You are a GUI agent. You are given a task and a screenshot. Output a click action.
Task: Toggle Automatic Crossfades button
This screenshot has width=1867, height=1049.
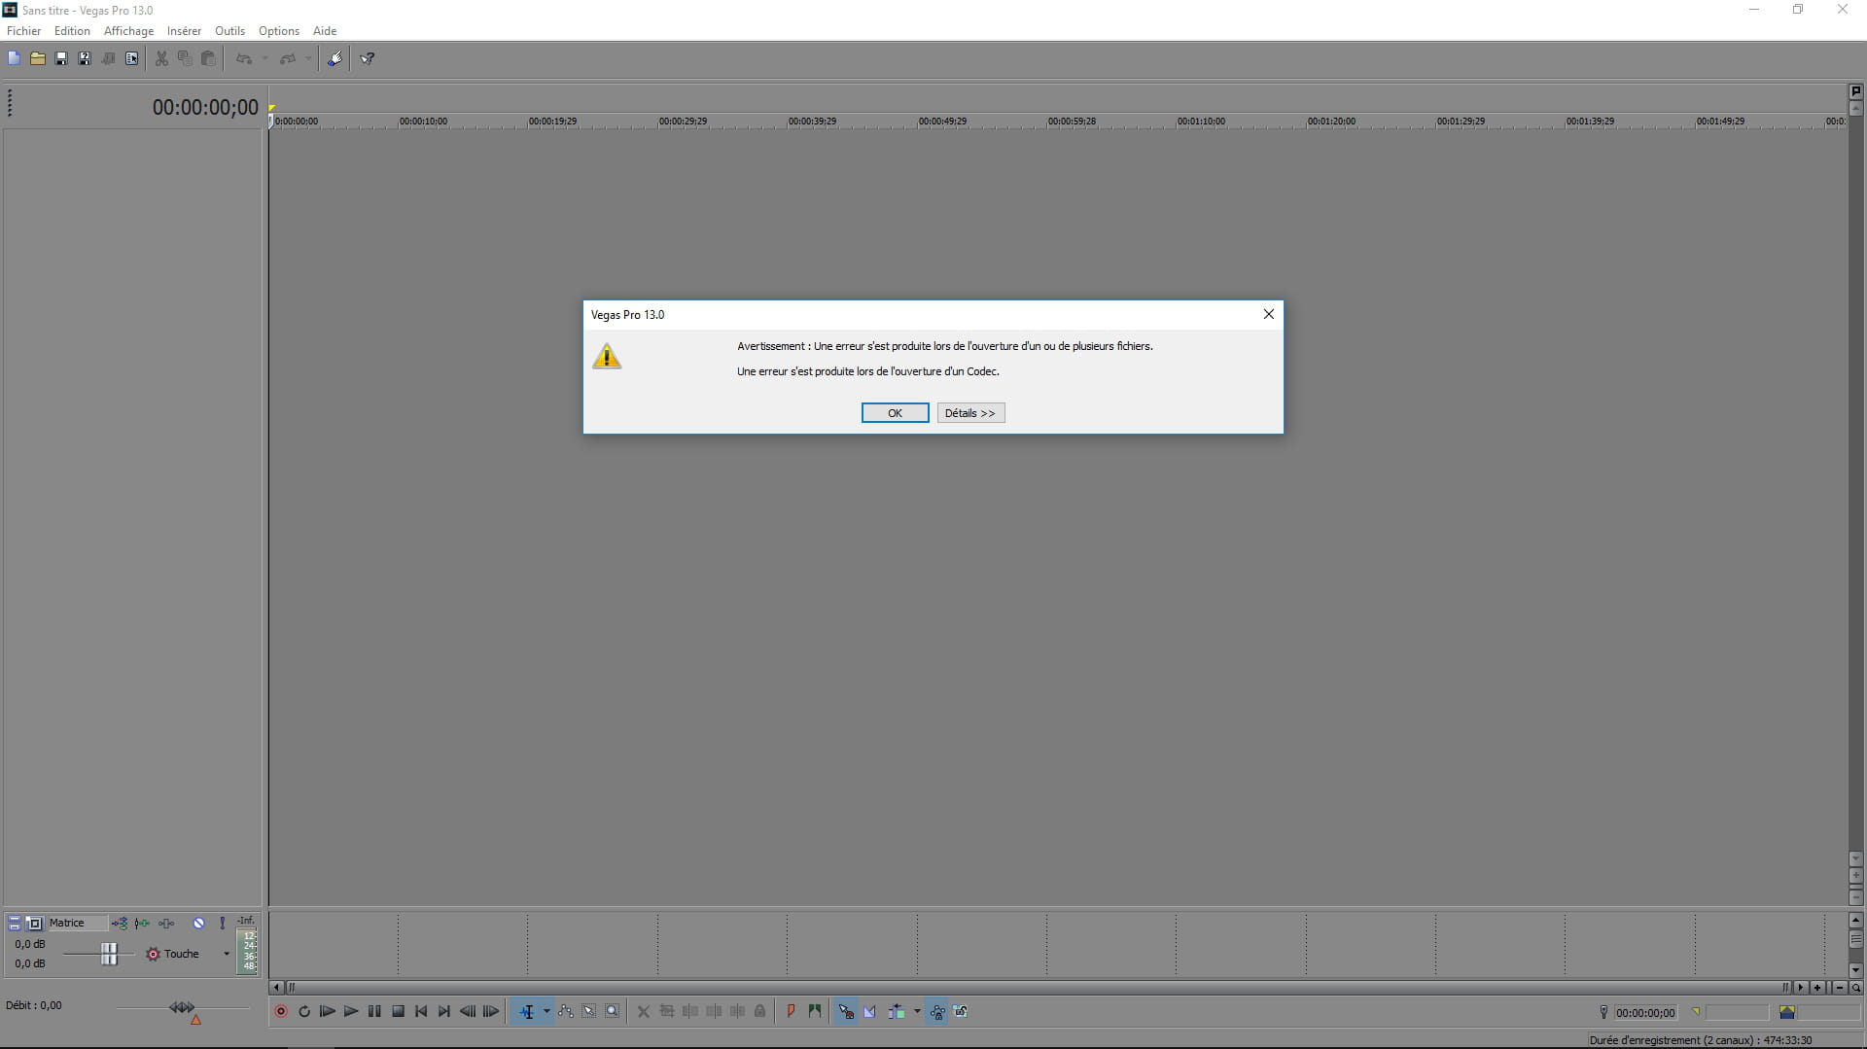point(869,1011)
